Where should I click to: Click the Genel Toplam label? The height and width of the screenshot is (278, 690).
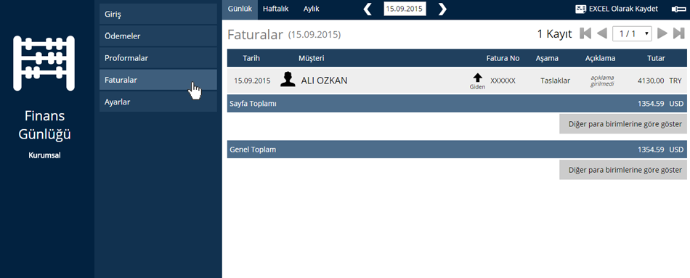coord(253,150)
